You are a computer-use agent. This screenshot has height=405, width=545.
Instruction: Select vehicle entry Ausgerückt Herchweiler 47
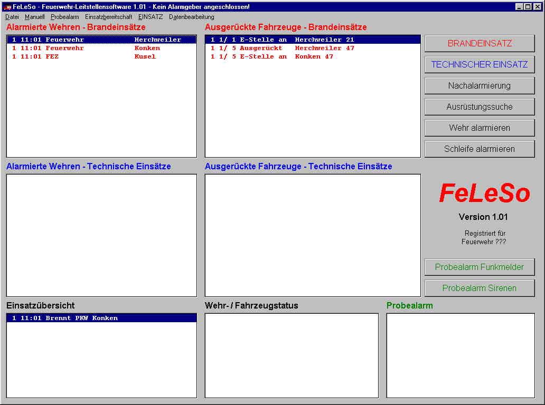[283, 48]
